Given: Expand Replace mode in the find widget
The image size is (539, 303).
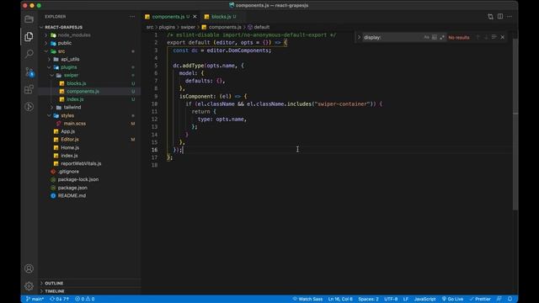Looking at the screenshot, I should (x=359, y=37).
